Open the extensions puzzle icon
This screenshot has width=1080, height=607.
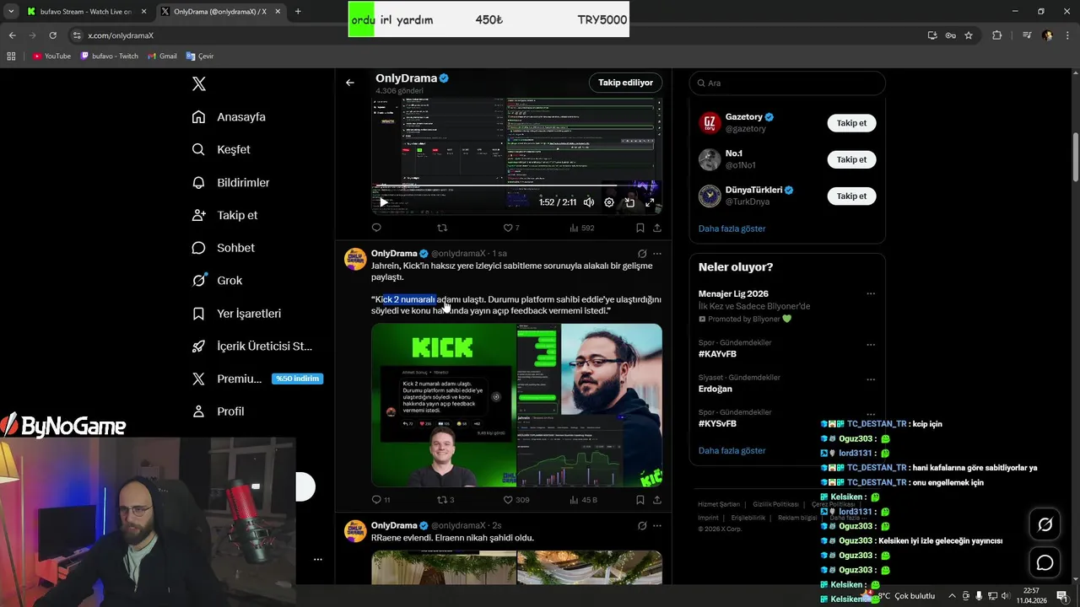tap(996, 35)
